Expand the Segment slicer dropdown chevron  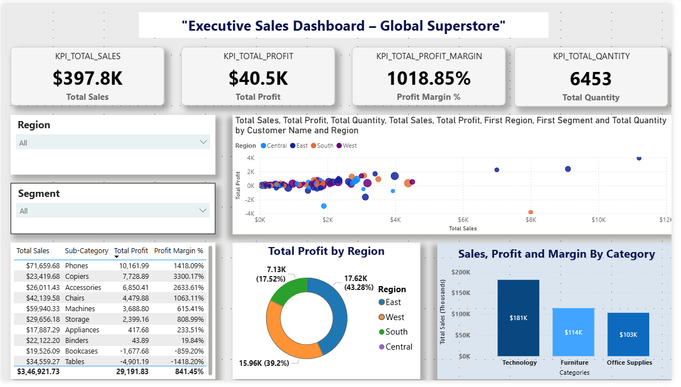coord(203,211)
